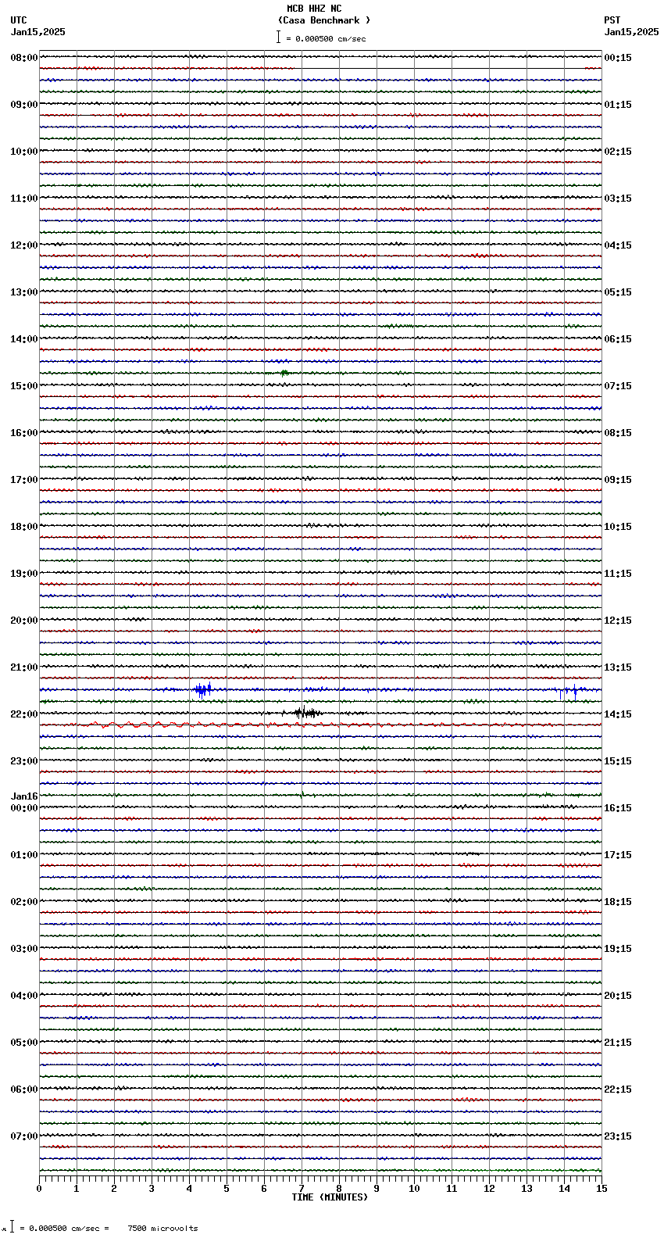This screenshot has height=1238, width=664.
Task: Click the station title 'MCB HHZ NC'
Action: coord(314,9)
